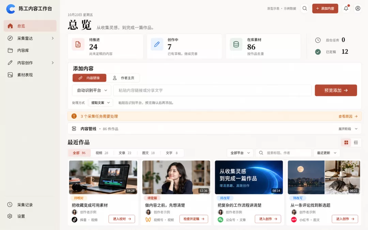
Task: Expand 展开阶段 pipeline stages
Action: click(x=348, y=129)
